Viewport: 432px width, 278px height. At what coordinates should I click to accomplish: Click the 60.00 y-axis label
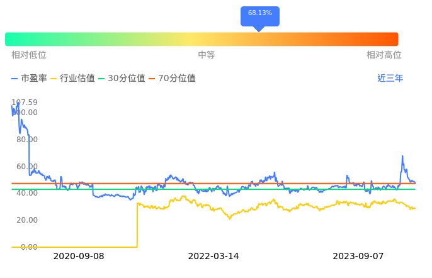tap(26, 167)
